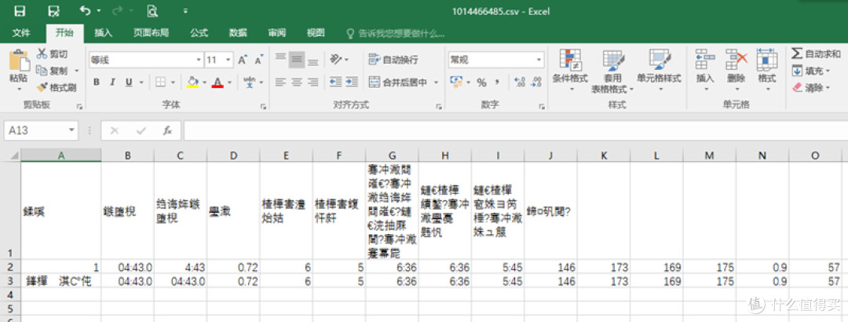The image size is (848, 322).
Task: Click the Orientation (text angle) icon
Action: point(336,59)
